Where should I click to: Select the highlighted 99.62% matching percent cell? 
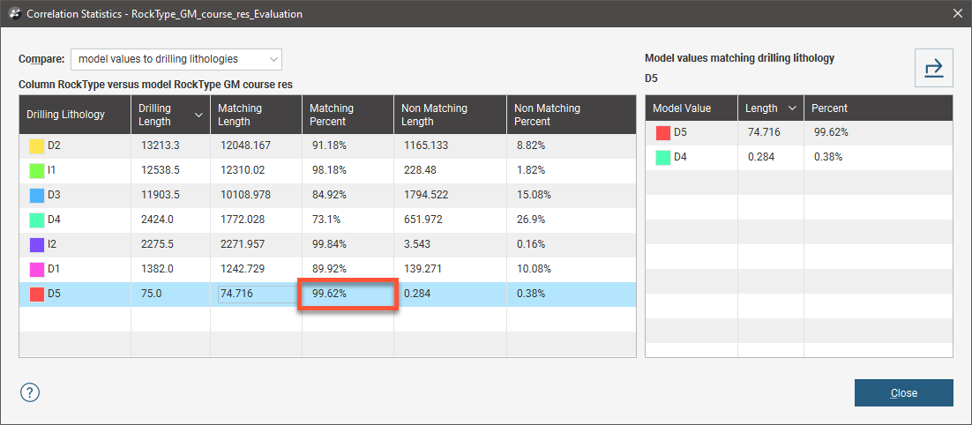tap(348, 293)
